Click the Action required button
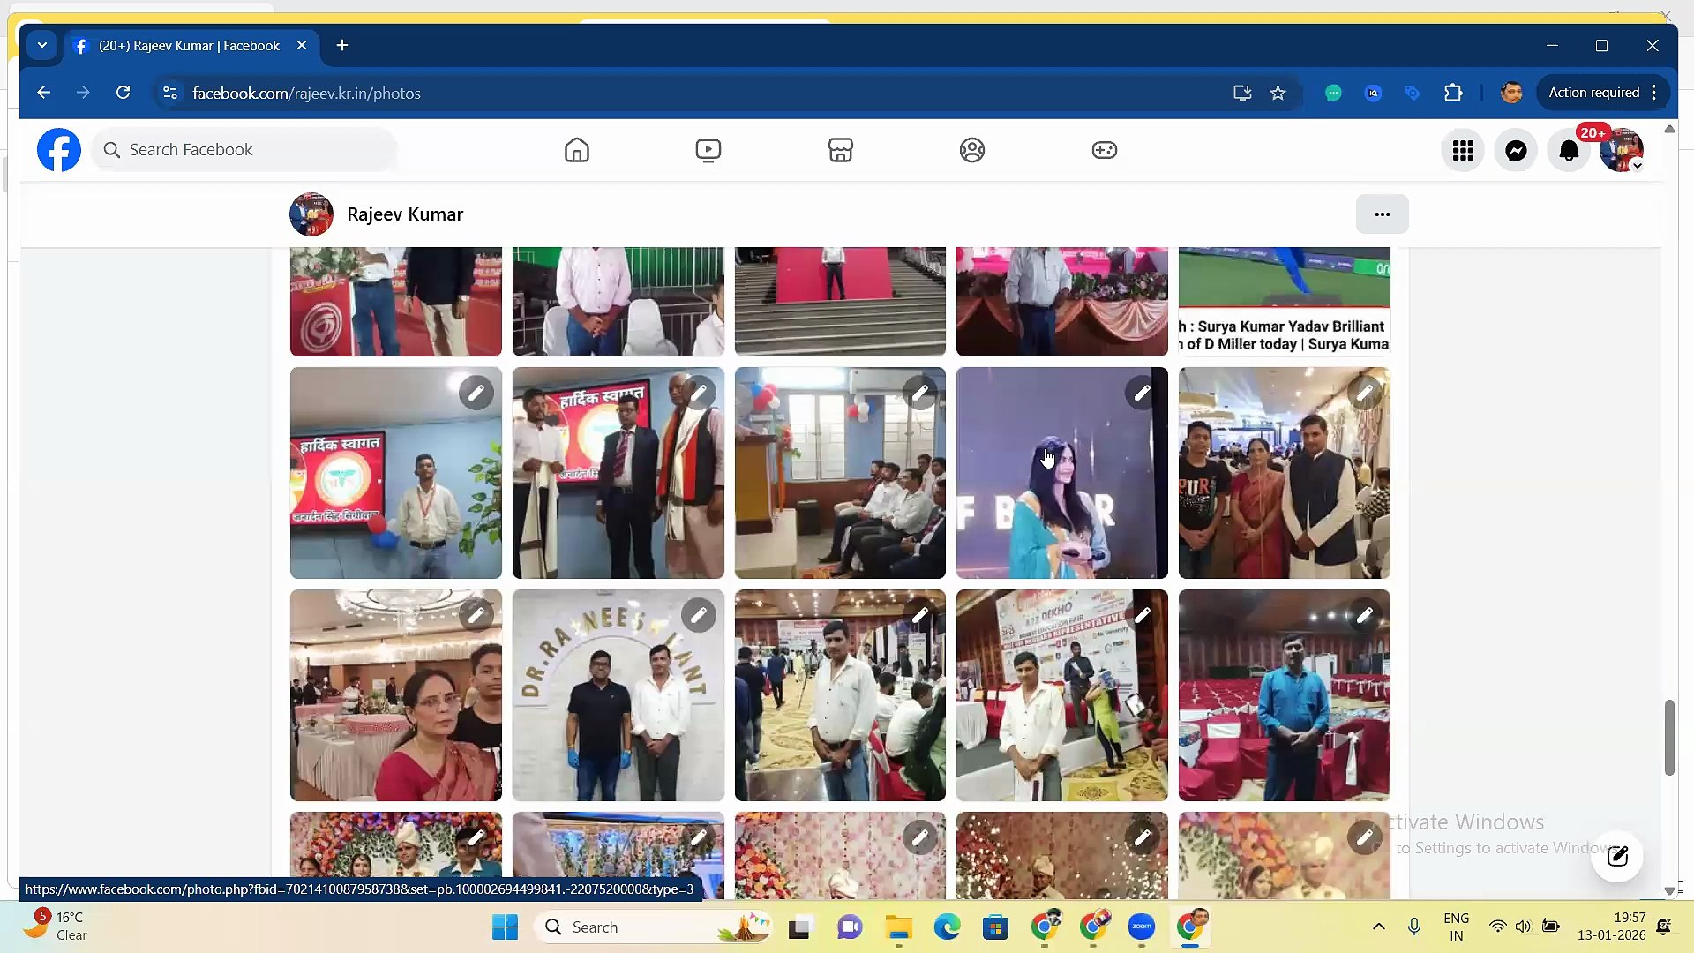The height and width of the screenshot is (953, 1694). 1593,93
